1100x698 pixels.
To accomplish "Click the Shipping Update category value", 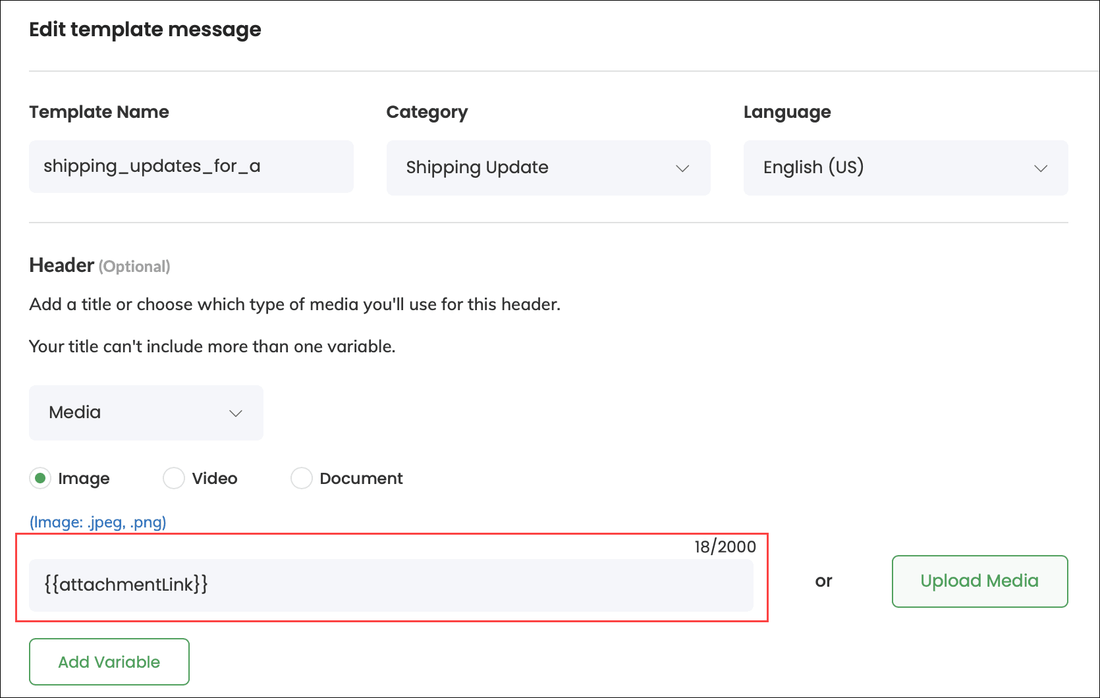I will [477, 168].
